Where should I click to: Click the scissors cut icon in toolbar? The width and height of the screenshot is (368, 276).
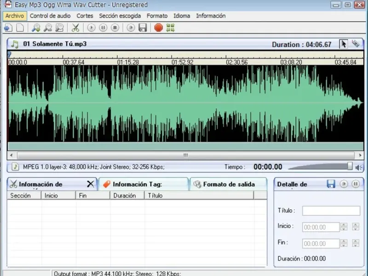pyautogui.click(x=75, y=28)
